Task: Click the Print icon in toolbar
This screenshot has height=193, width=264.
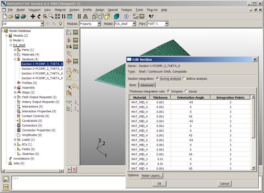Action: 23,16
